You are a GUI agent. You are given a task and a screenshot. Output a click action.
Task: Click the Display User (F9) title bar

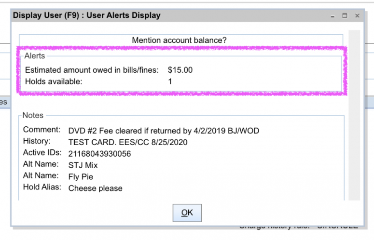click(87, 15)
